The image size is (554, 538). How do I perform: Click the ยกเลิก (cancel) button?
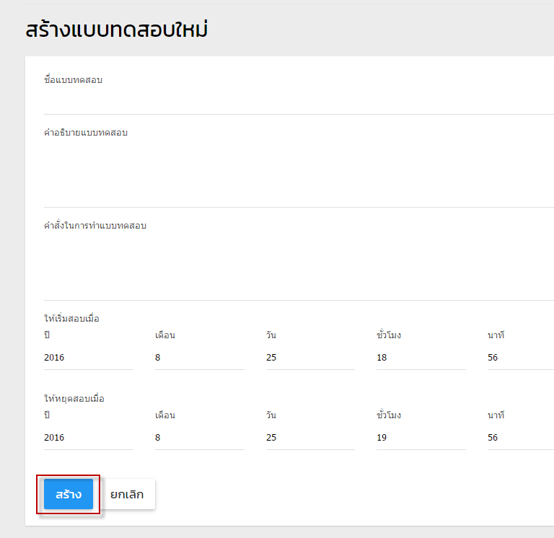[127, 494]
